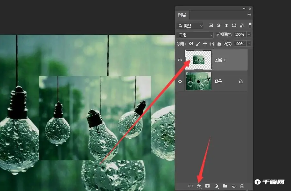Open the 填充 fill percentage dropdown
This screenshot has width=291, height=191.
pos(249,44)
